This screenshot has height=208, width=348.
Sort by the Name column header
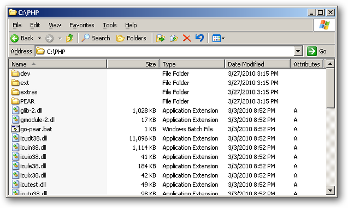point(58,64)
